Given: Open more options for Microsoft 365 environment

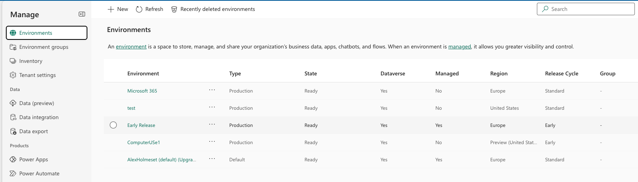Looking at the screenshot, I should pos(212,90).
